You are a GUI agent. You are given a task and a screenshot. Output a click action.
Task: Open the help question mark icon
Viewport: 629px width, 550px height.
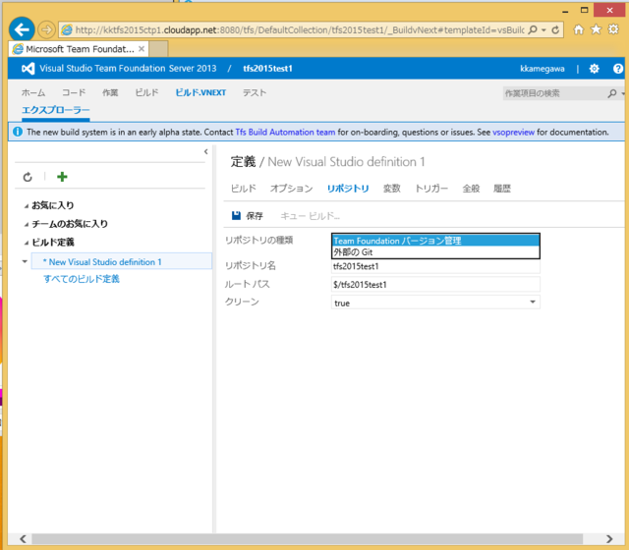(x=618, y=69)
